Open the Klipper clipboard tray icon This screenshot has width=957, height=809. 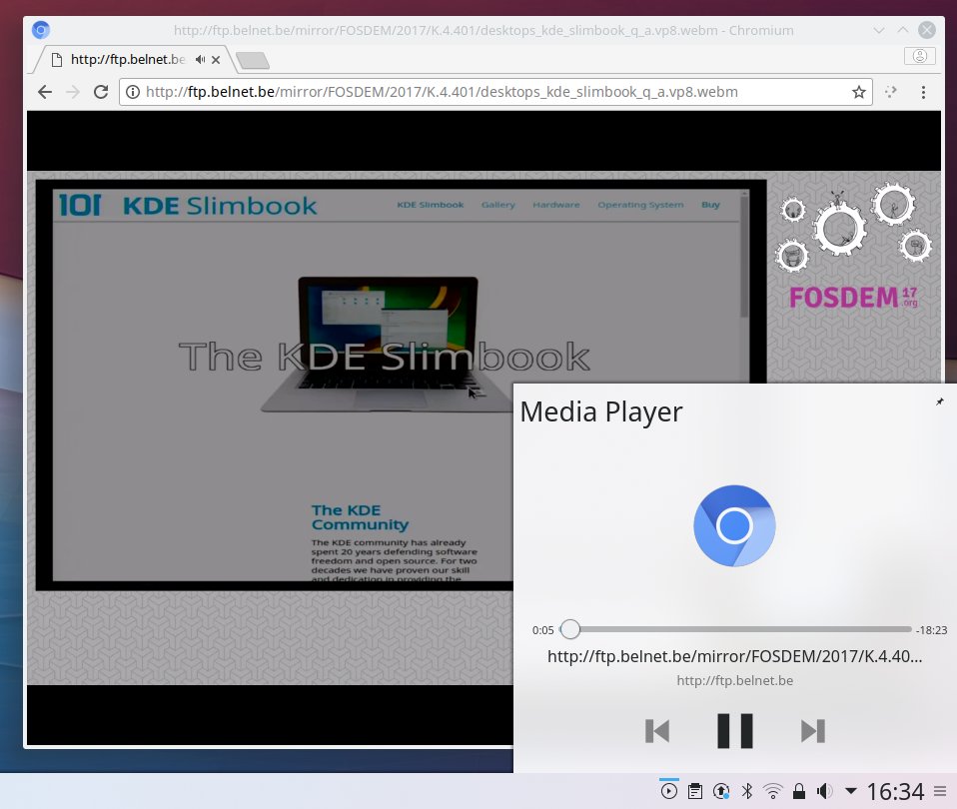coord(695,791)
